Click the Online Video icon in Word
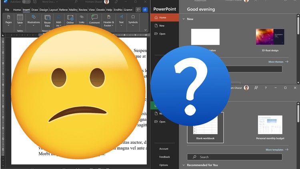This screenshot has height=169, width=300. pos(70,18)
